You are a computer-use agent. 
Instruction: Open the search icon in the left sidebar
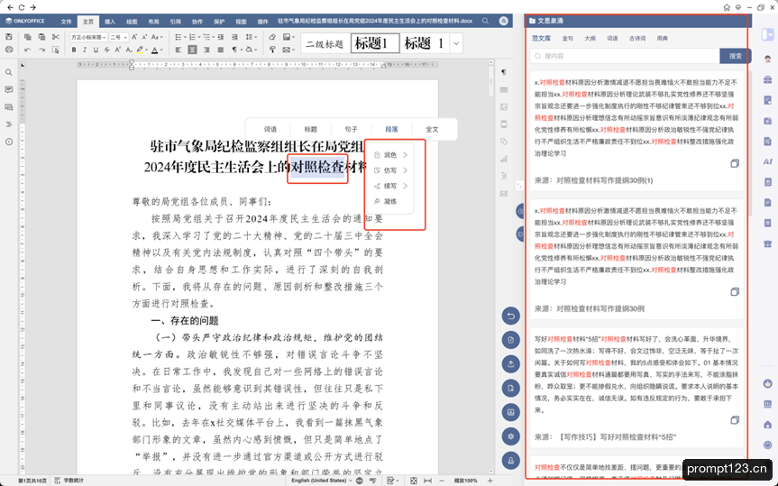pyautogui.click(x=8, y=72)
